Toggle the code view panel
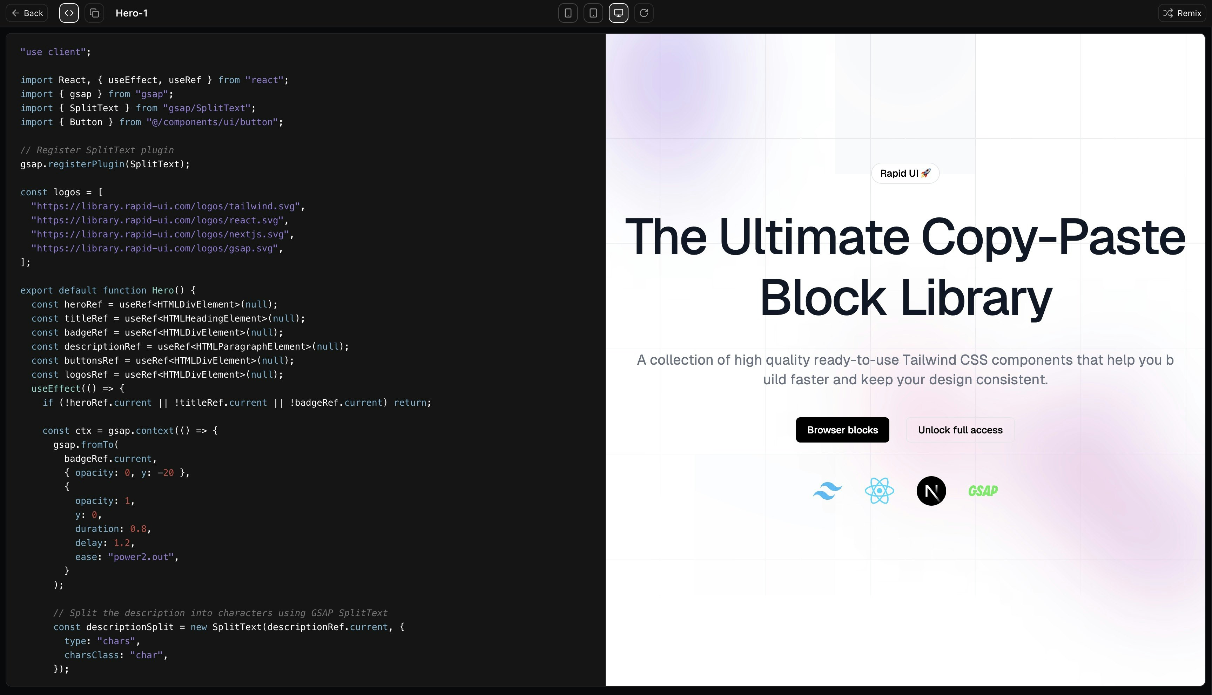1212x695 pixels. pyautogui.click(x=69, y=13)
